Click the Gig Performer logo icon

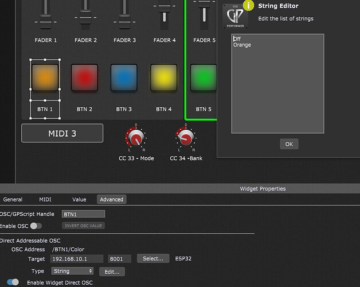pos(235,17)
